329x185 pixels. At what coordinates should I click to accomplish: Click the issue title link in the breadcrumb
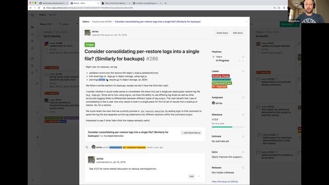pos(158,22)
